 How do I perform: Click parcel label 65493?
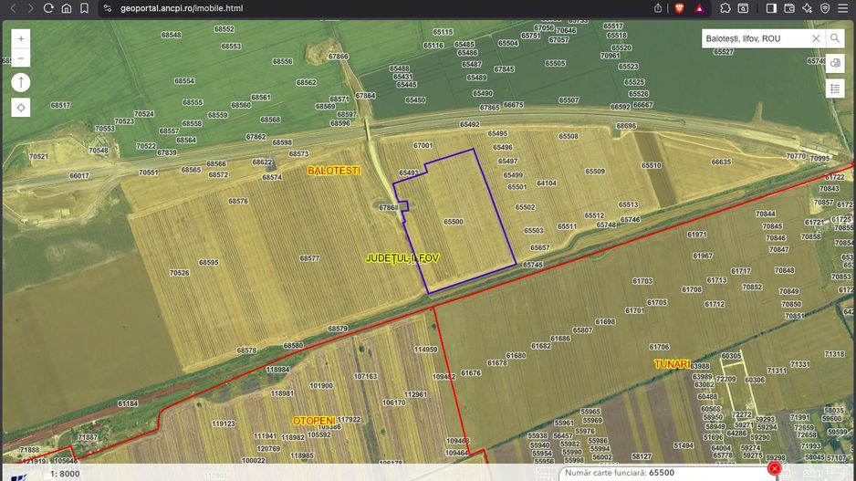click(x=408, y=173)
